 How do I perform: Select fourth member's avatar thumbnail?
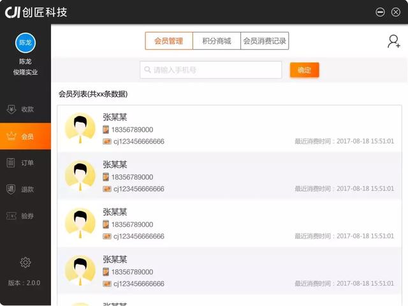pos(80,270)
